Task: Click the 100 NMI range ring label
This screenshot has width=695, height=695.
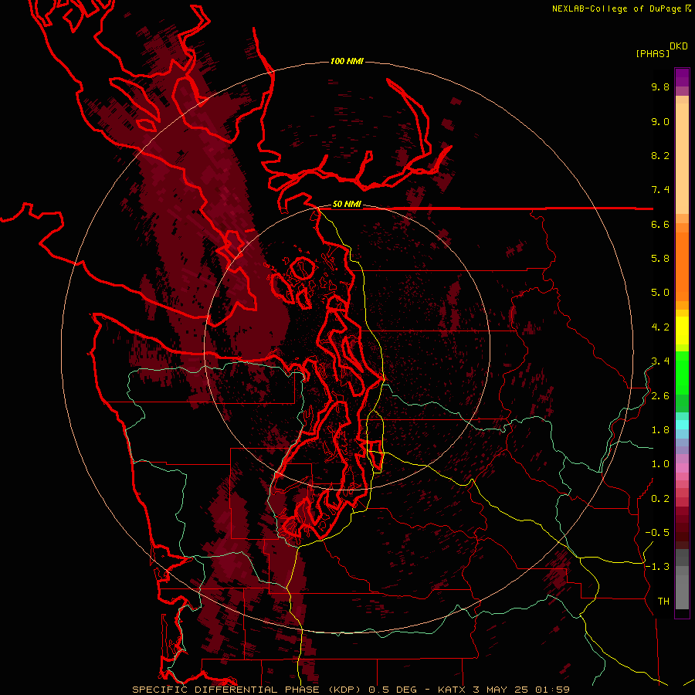Action: click(x=347, y=61)
